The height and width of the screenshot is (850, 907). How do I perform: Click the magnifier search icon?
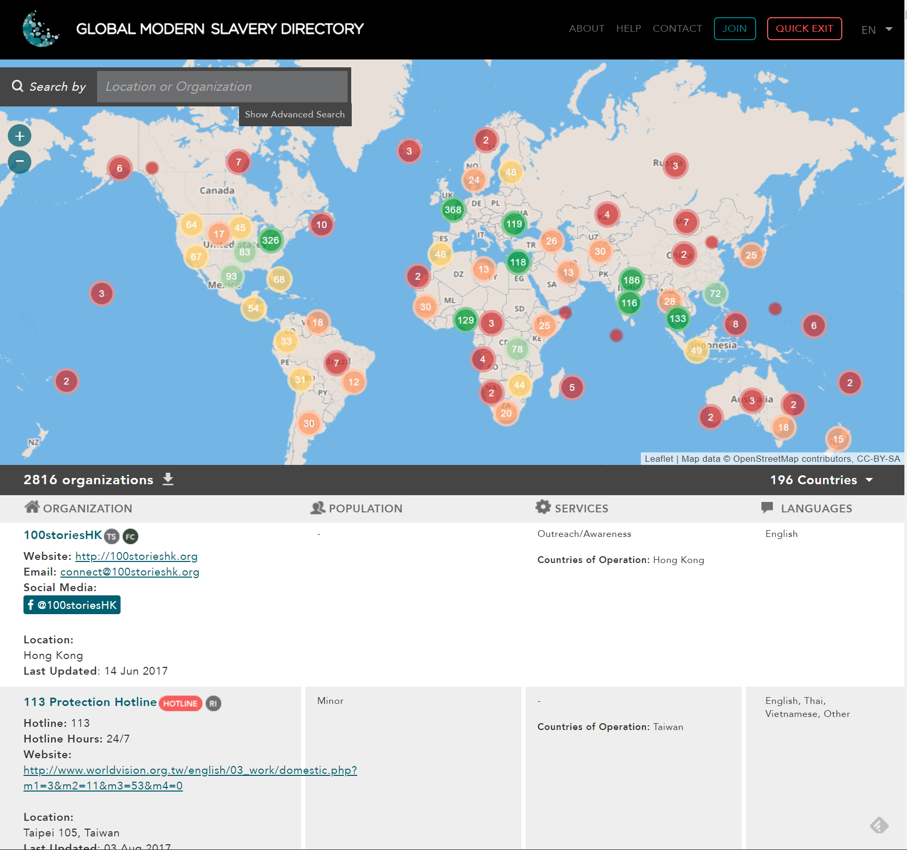18,86
